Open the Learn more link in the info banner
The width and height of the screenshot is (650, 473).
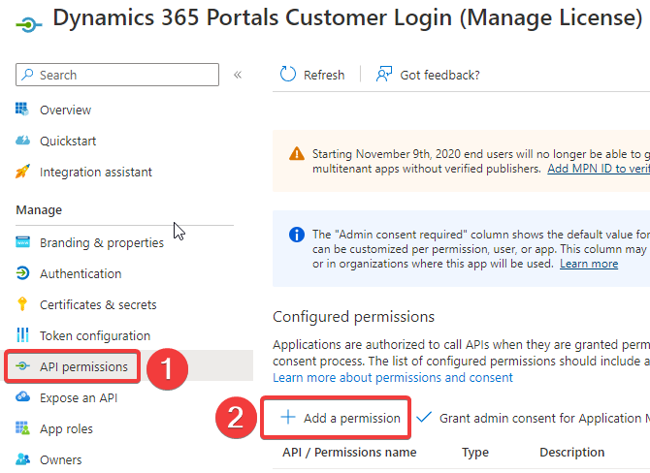pos(589,264)
